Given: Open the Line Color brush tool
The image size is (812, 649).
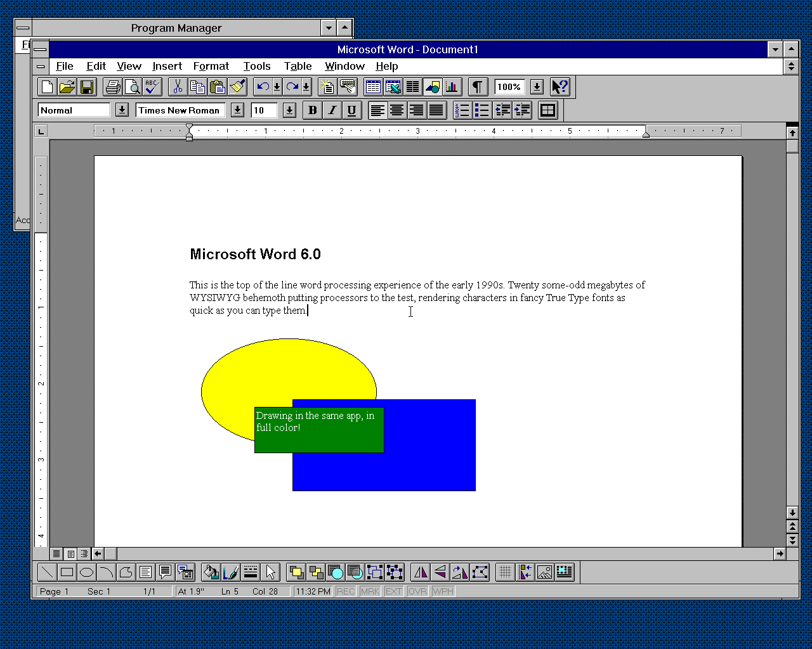Looking at the screenshot, I should pyautogui.click(x=230, y=572).
